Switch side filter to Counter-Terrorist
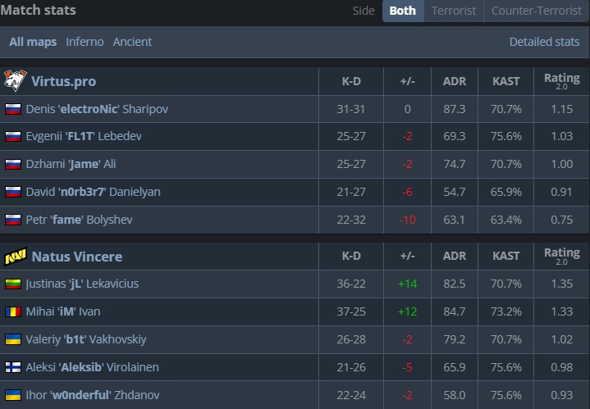This screenshot has width=590, height=409. 535,11
